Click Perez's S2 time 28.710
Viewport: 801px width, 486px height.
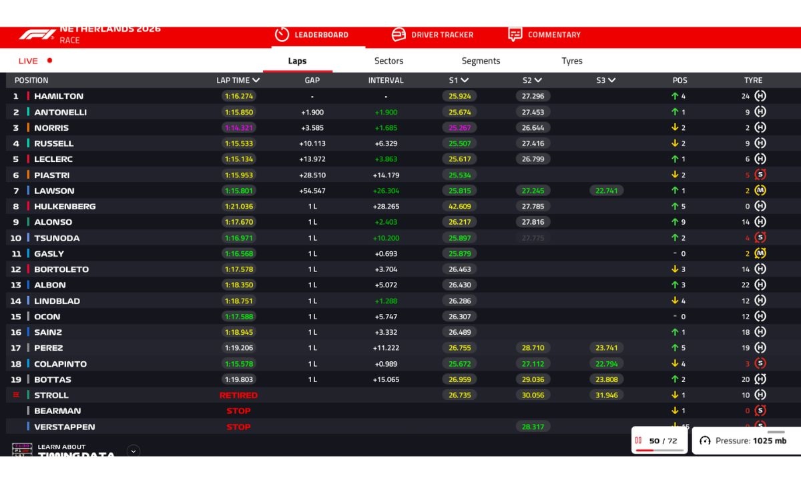coord(533,347)
